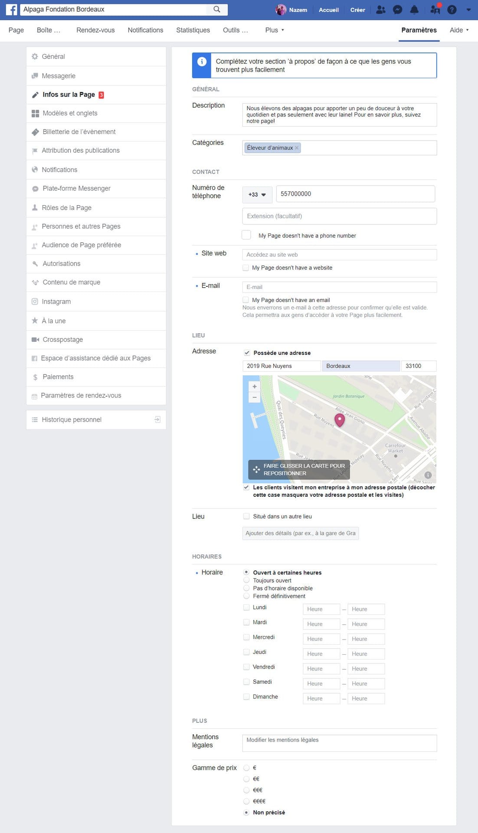Click the search magnifier icon

coord(217,9)
